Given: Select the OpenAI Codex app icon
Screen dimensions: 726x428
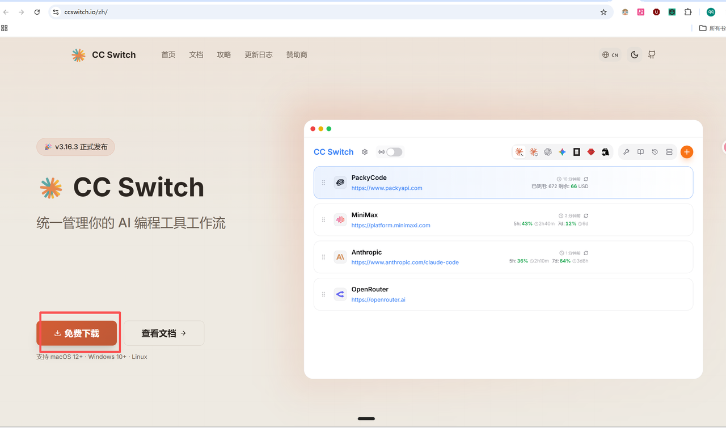Looking at the screenshot, I should coord(548,152).
